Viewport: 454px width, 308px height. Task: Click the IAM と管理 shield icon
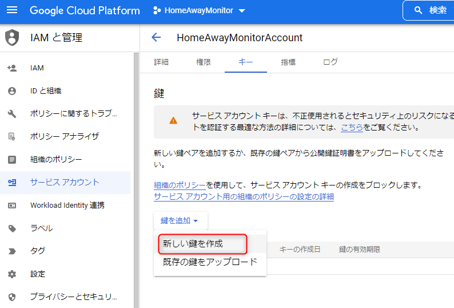point(12,38)
